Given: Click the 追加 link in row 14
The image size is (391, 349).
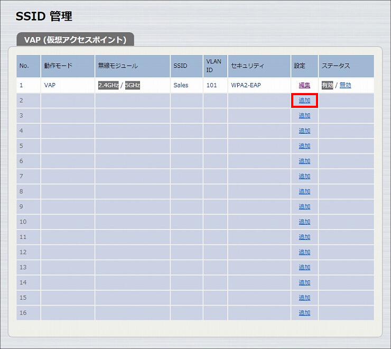Looking at the screenshot, I should point(304,282).
